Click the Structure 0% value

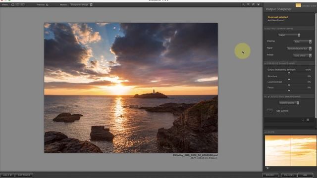pyautogui.click(x=309, y=76)
